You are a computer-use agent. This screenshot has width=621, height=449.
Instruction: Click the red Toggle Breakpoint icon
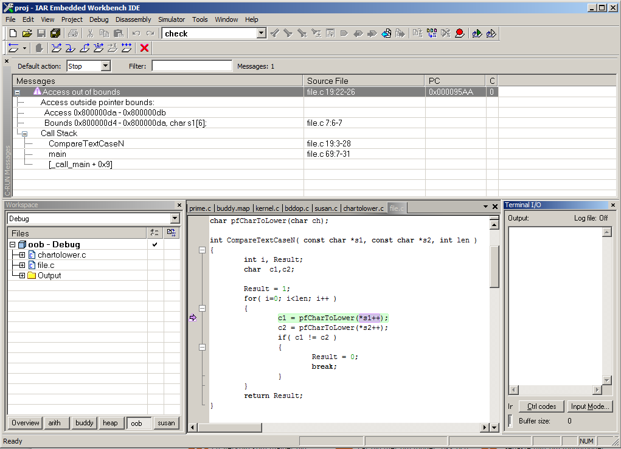460,33
